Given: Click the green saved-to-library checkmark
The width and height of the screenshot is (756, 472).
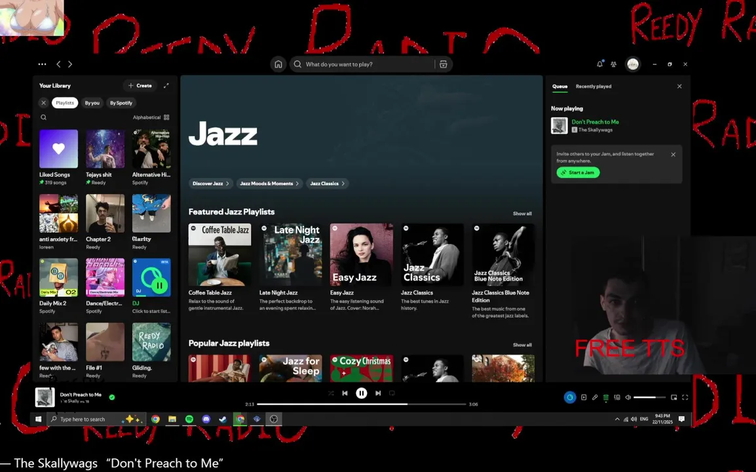Looking at the screenshot, I should [112, 397].
